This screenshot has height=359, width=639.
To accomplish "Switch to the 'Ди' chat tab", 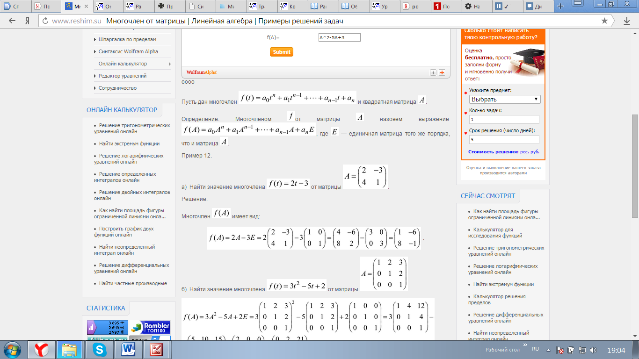I will 537,7.
